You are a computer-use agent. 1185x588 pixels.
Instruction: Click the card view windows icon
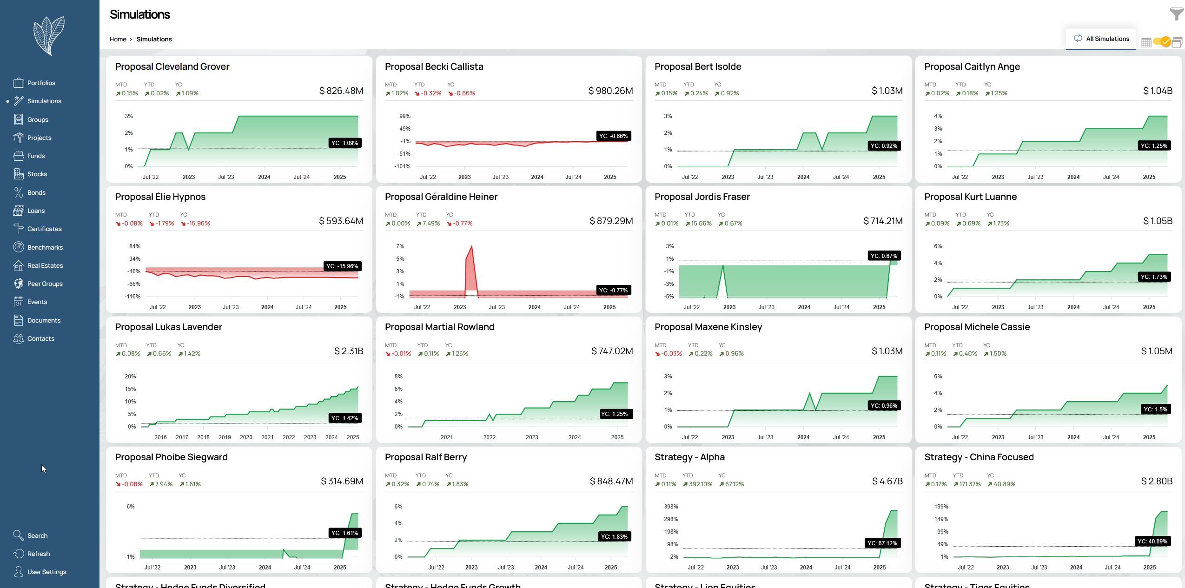[1177, 43]
